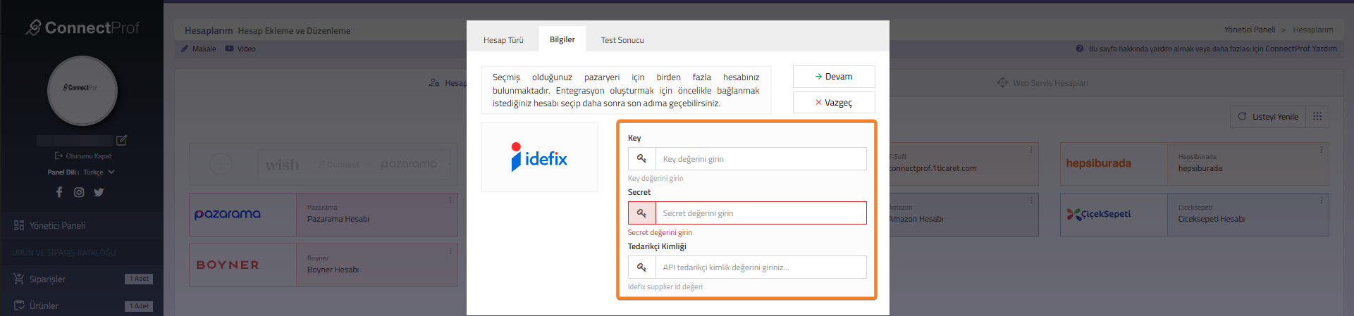Click the Hesaplarım page title
Image resolution: width=1354 pixels, height=316 pixels.
[209, 30]
